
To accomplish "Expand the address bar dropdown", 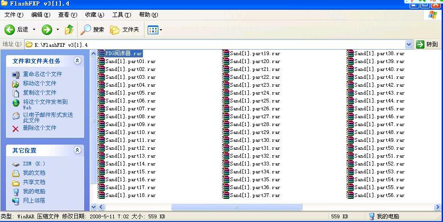I will [409, 44].
